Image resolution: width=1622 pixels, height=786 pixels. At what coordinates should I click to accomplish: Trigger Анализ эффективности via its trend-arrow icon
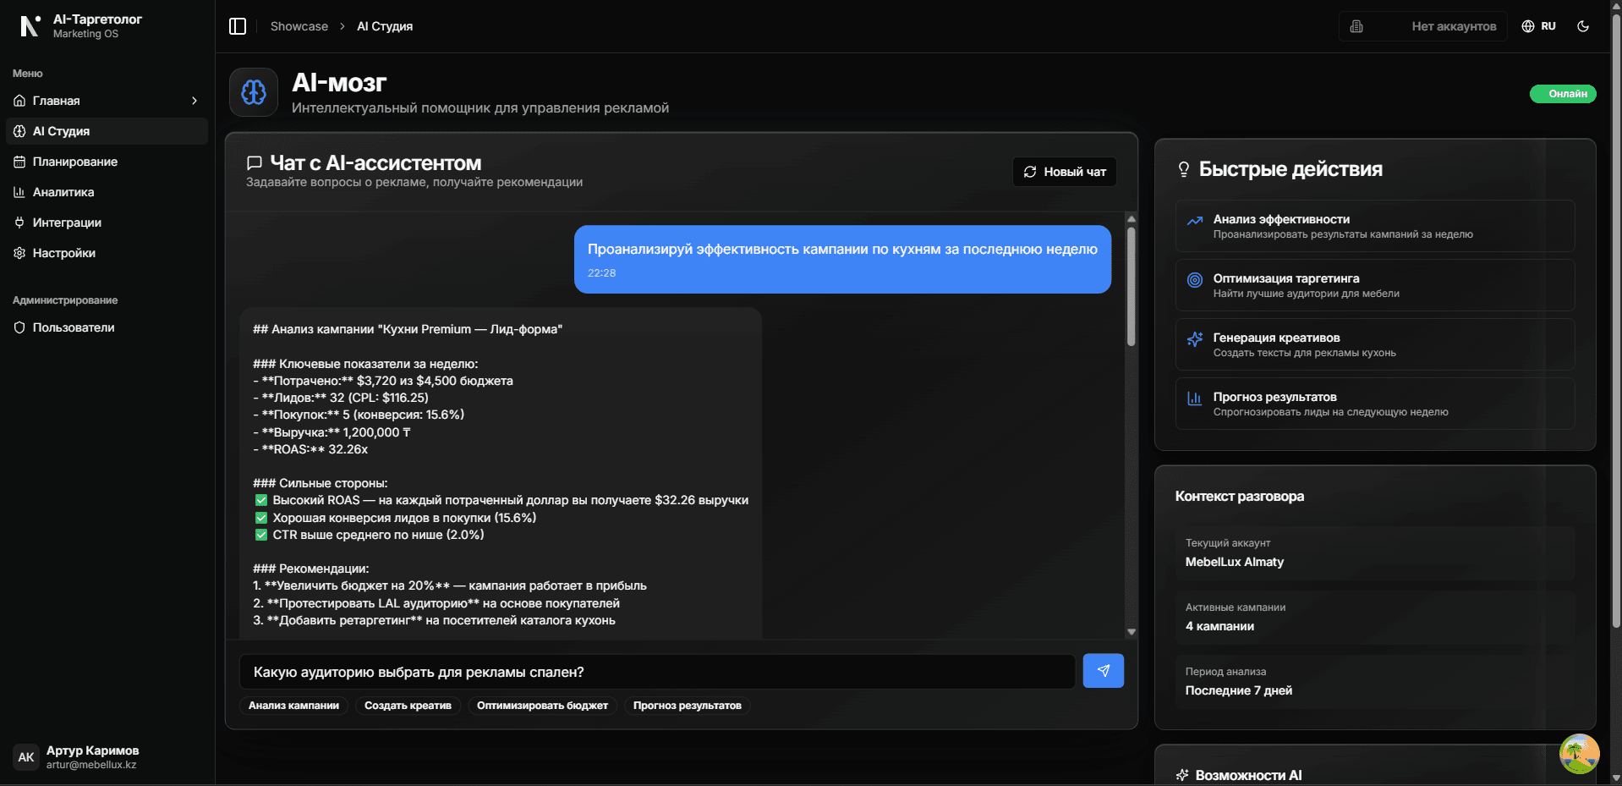click(1194, 220)
